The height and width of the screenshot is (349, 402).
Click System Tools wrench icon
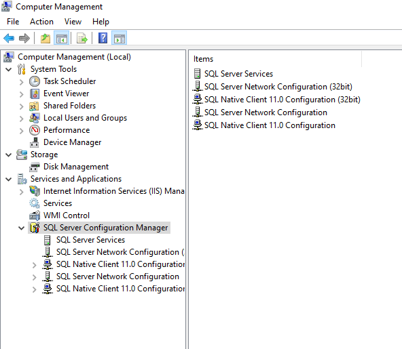point(22,69)
